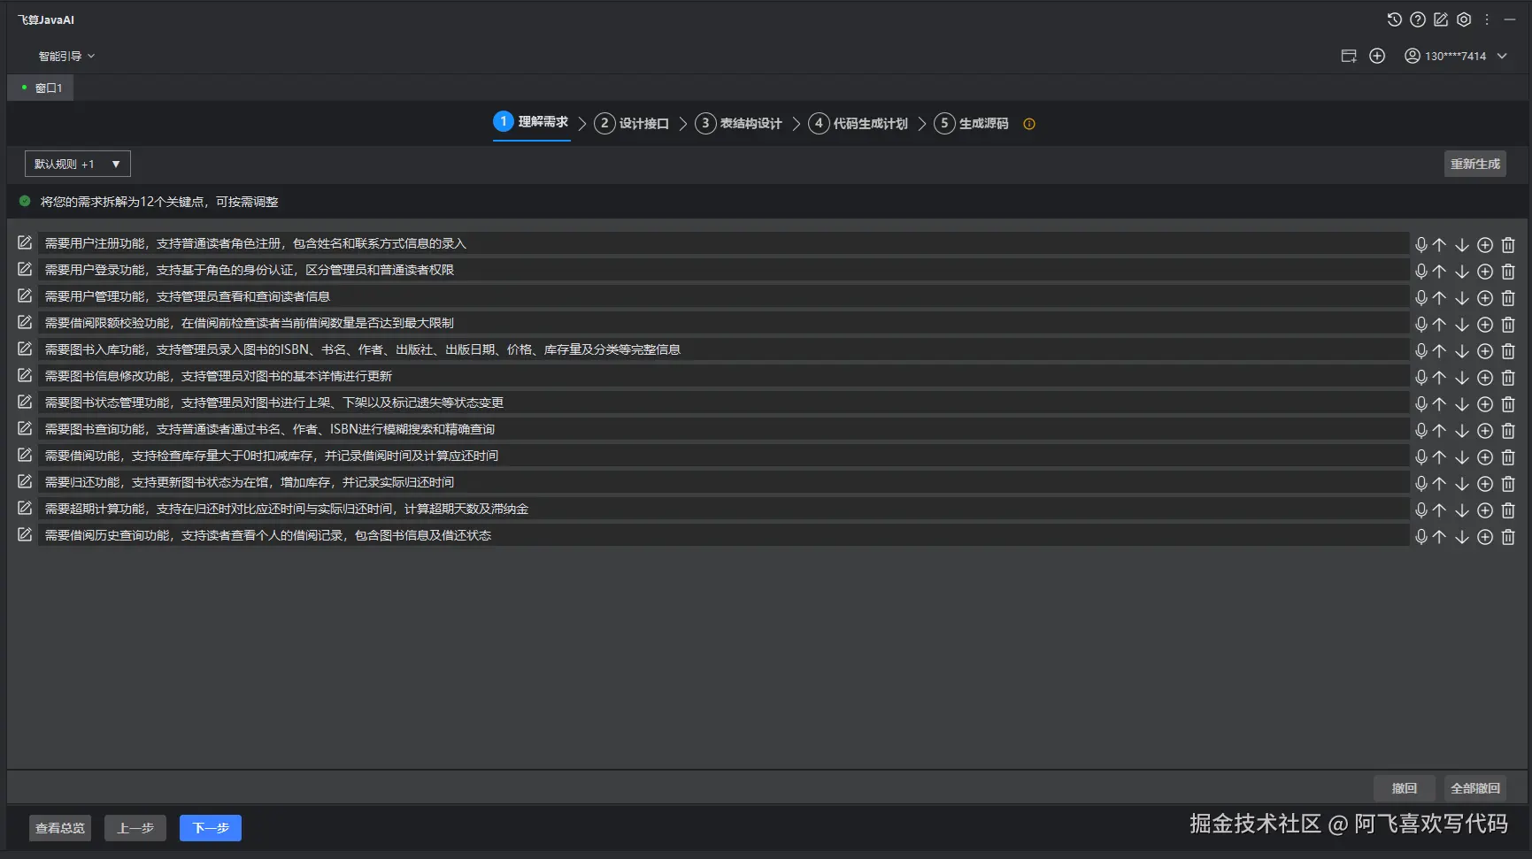Open the 默认规则 +1 combo box
This screenshot has width=1532, height=859.
(x=78, y=164)
